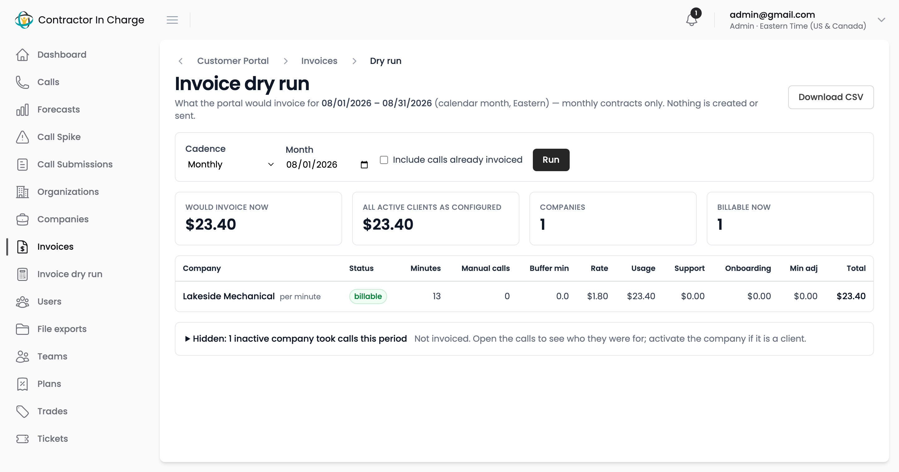Viewport: 899px width, 472px height.
Task: Click the $1.80 rate cell
Action: pyautogui.click(x=597, y=296)
